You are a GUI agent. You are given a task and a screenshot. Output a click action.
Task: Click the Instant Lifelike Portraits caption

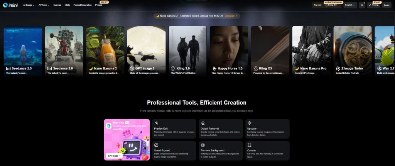[x=348, y=73]
